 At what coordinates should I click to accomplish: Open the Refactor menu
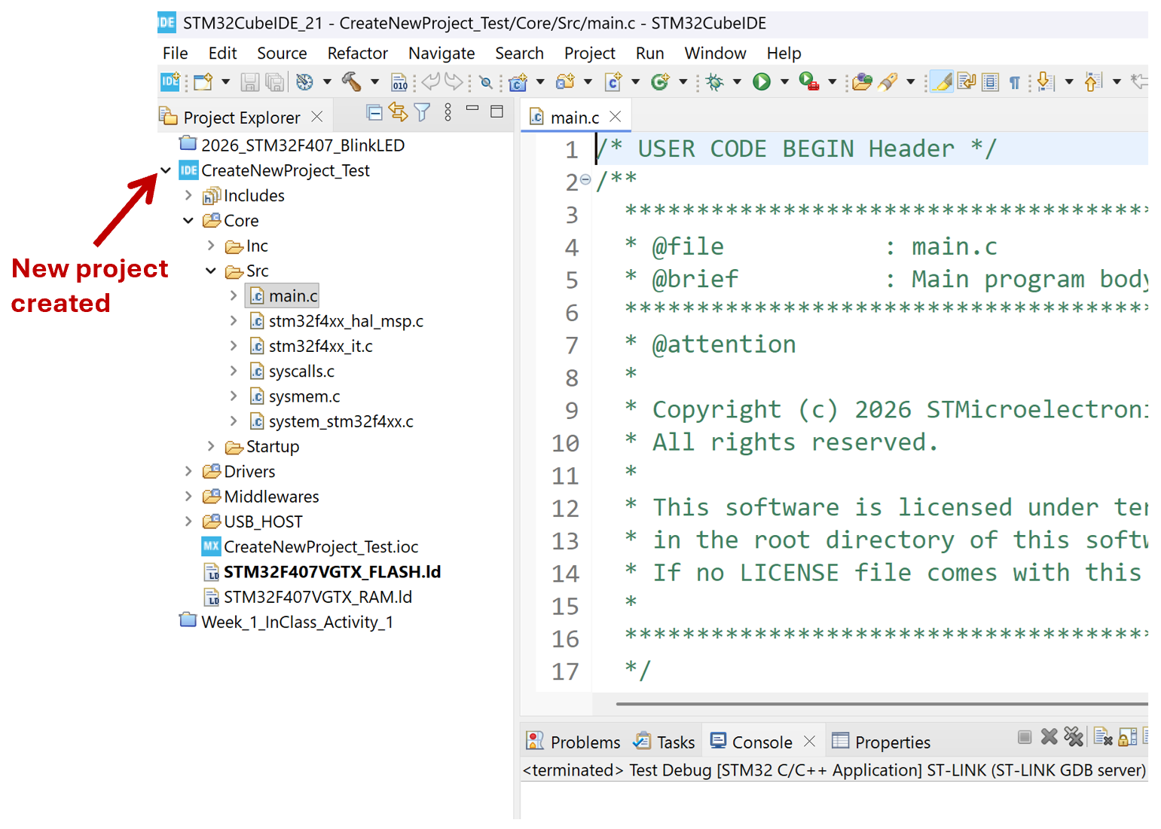[358, 54]
